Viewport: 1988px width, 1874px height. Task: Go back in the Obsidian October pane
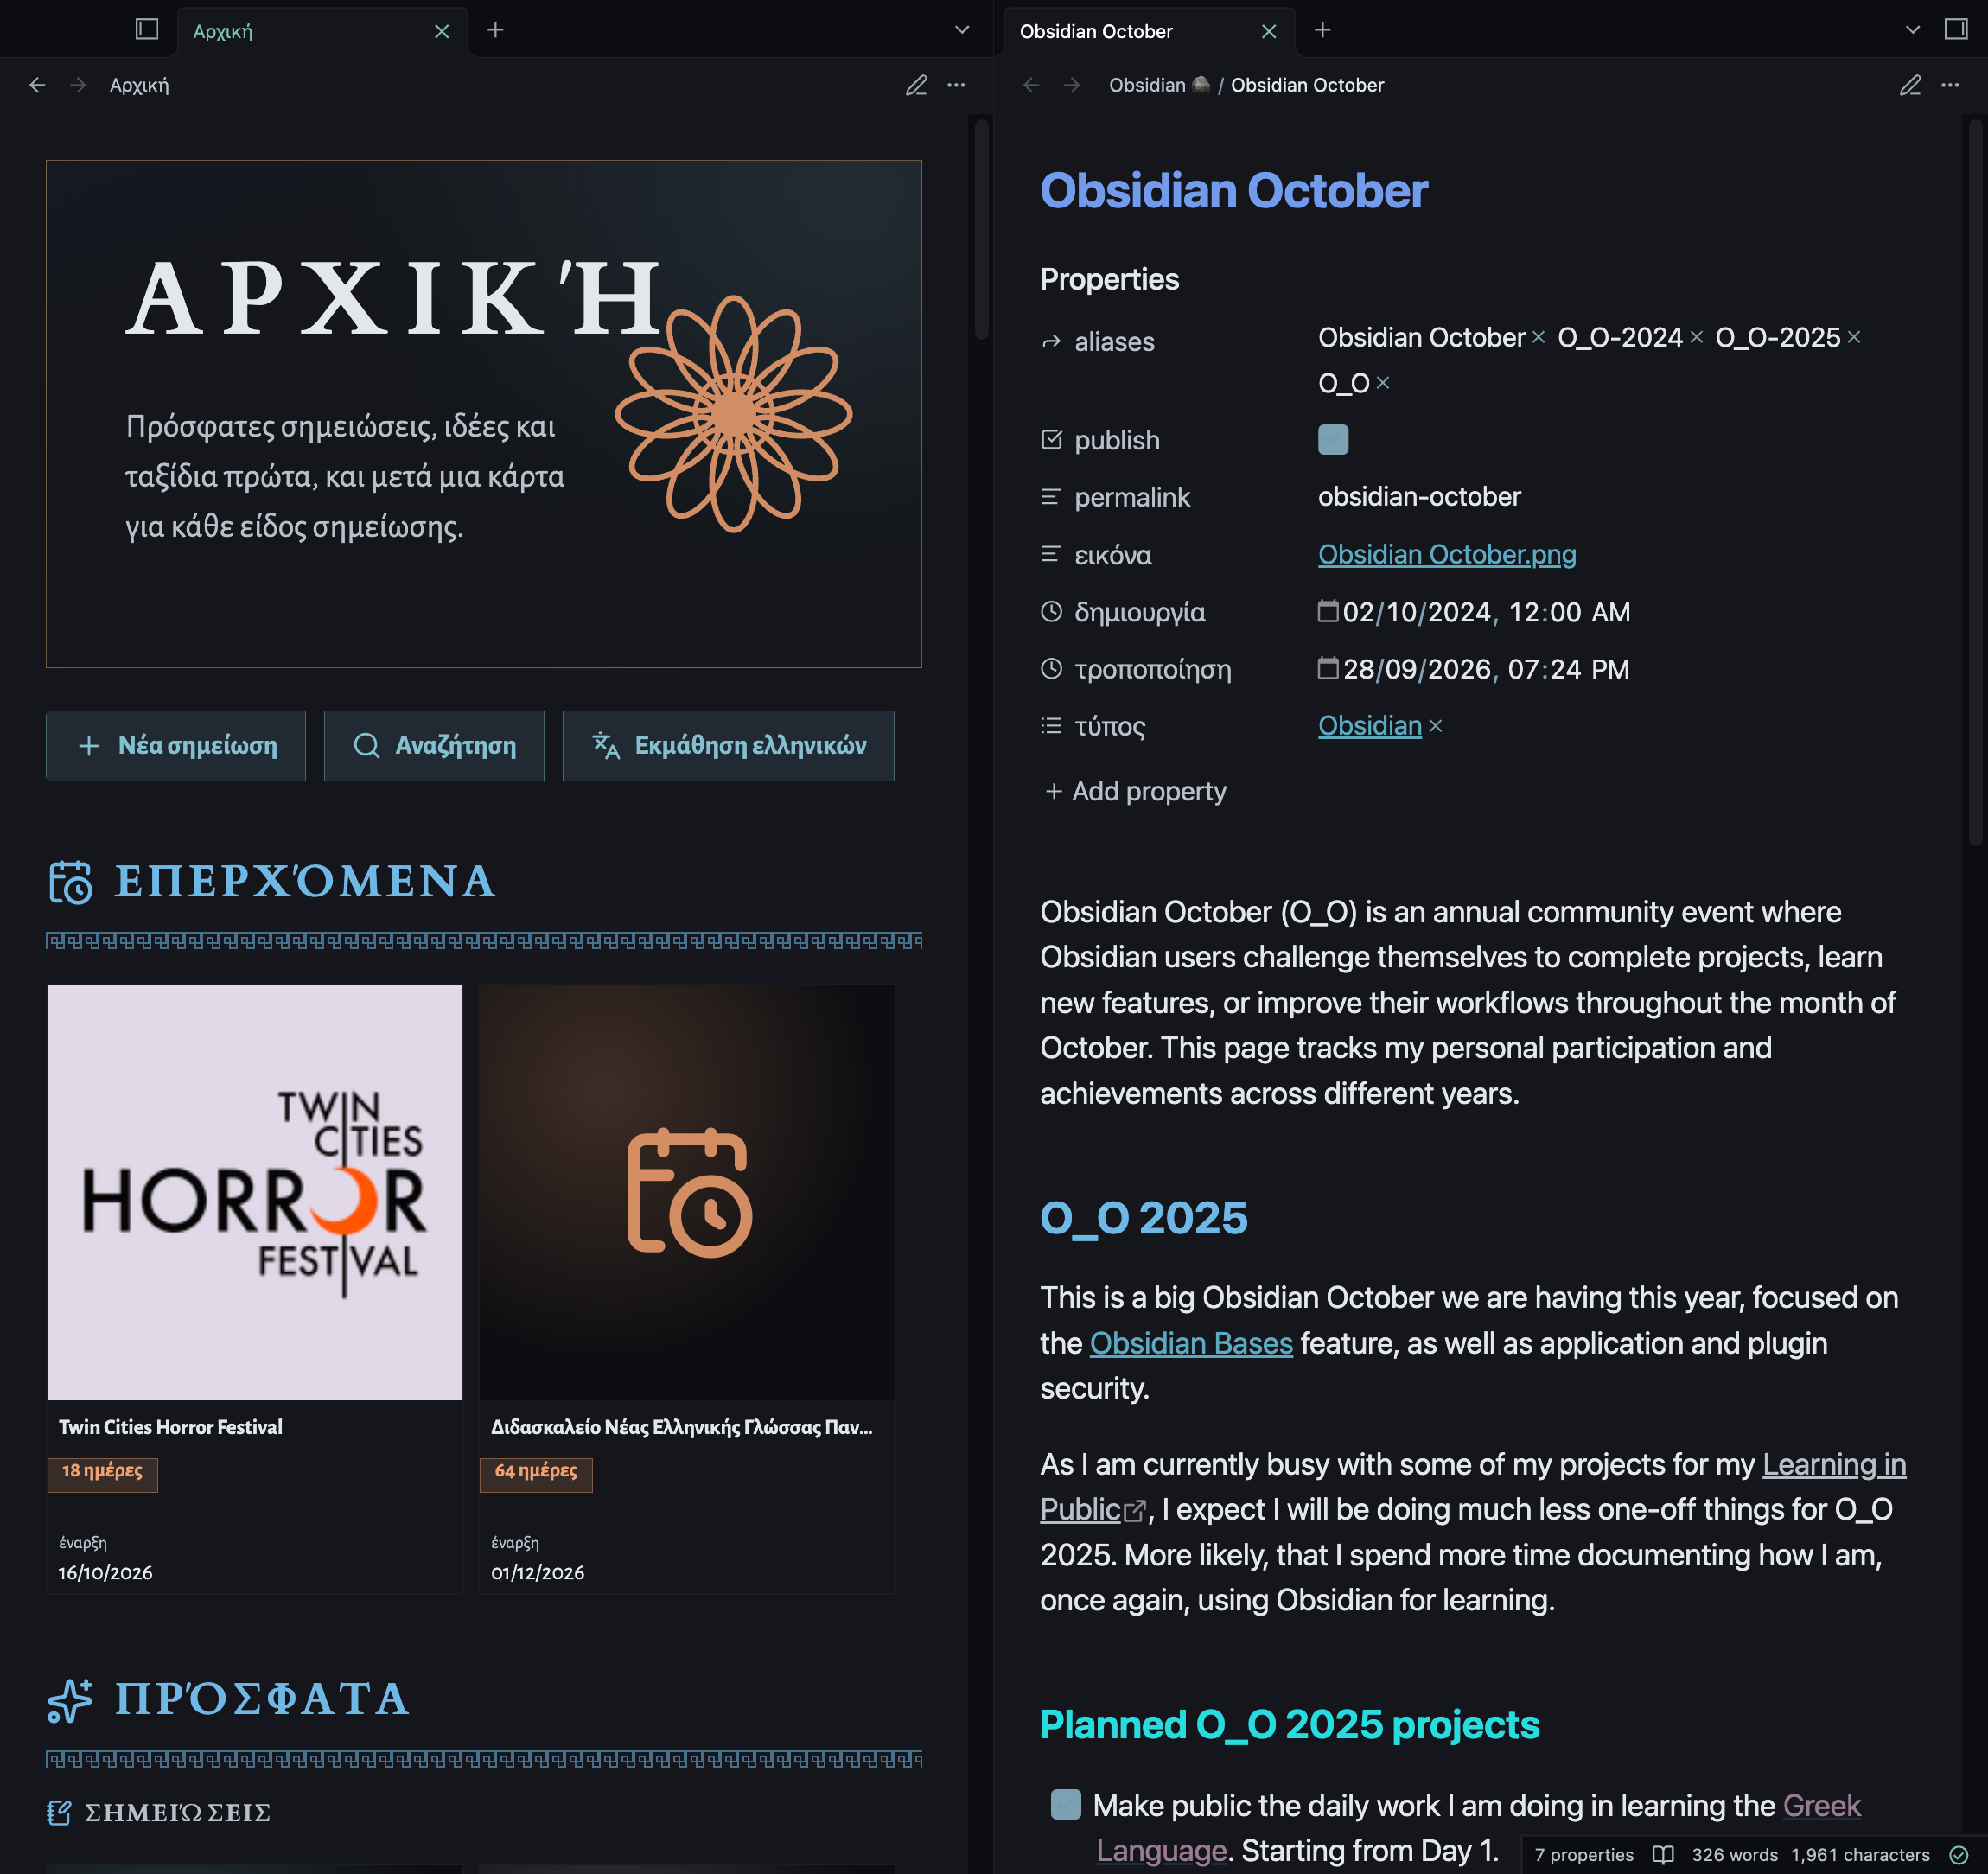coord(1031,85)
